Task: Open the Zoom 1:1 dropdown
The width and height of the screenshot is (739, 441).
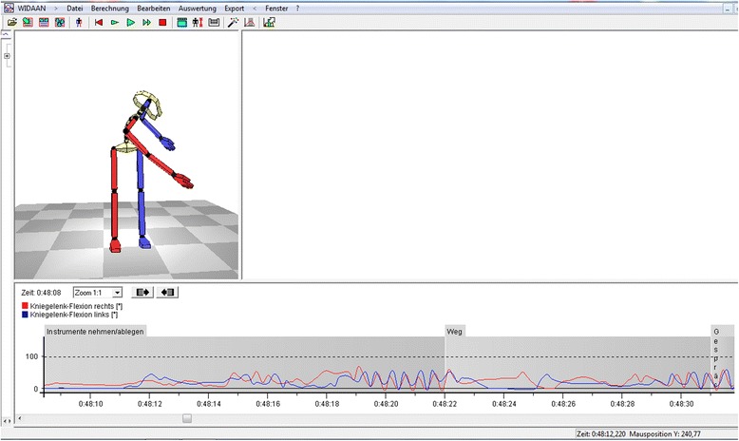Action: coord(97,292)
